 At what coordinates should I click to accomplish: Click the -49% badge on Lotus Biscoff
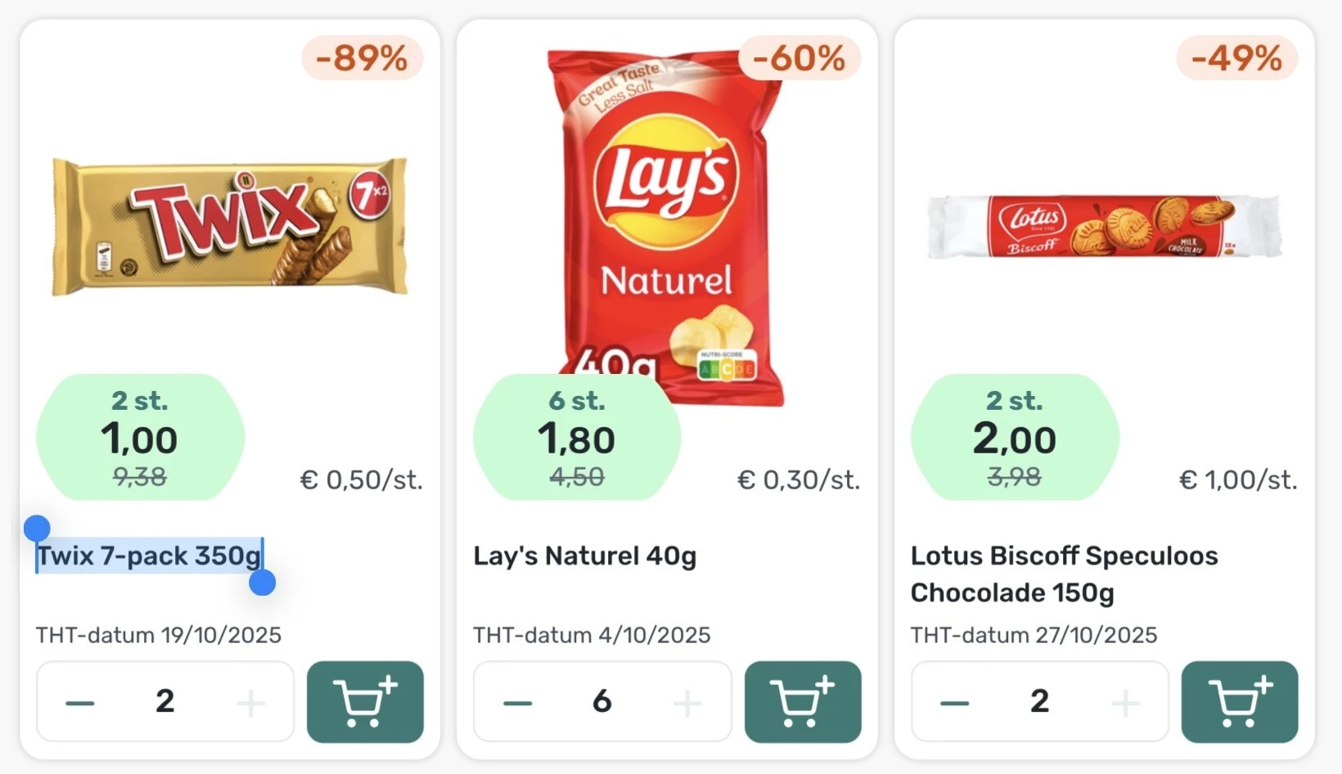pyautogui.click(x=1236, y=58)
